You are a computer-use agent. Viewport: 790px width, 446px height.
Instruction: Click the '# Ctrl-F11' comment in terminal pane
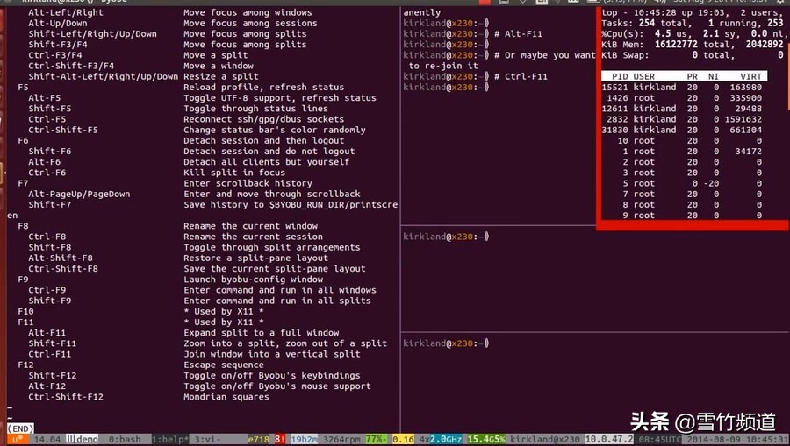(x=521, y=76)
